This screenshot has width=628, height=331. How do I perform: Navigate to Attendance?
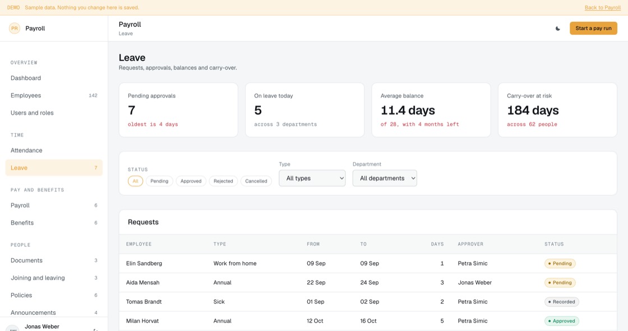point(54,151)
